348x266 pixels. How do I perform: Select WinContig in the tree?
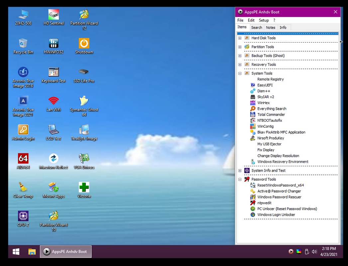266,126
